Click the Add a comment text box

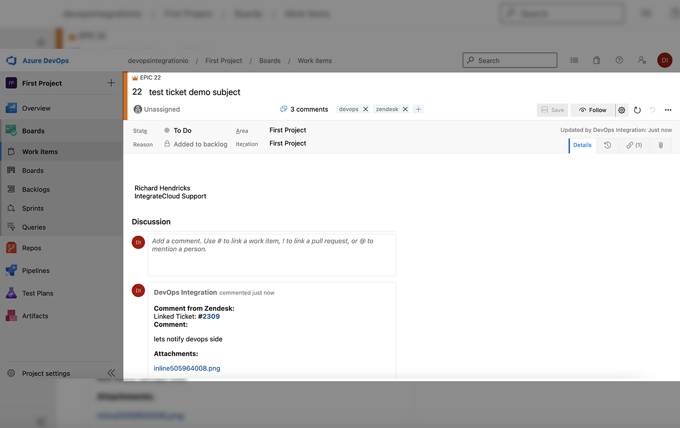pyautogui.click(x=272, y=255)
